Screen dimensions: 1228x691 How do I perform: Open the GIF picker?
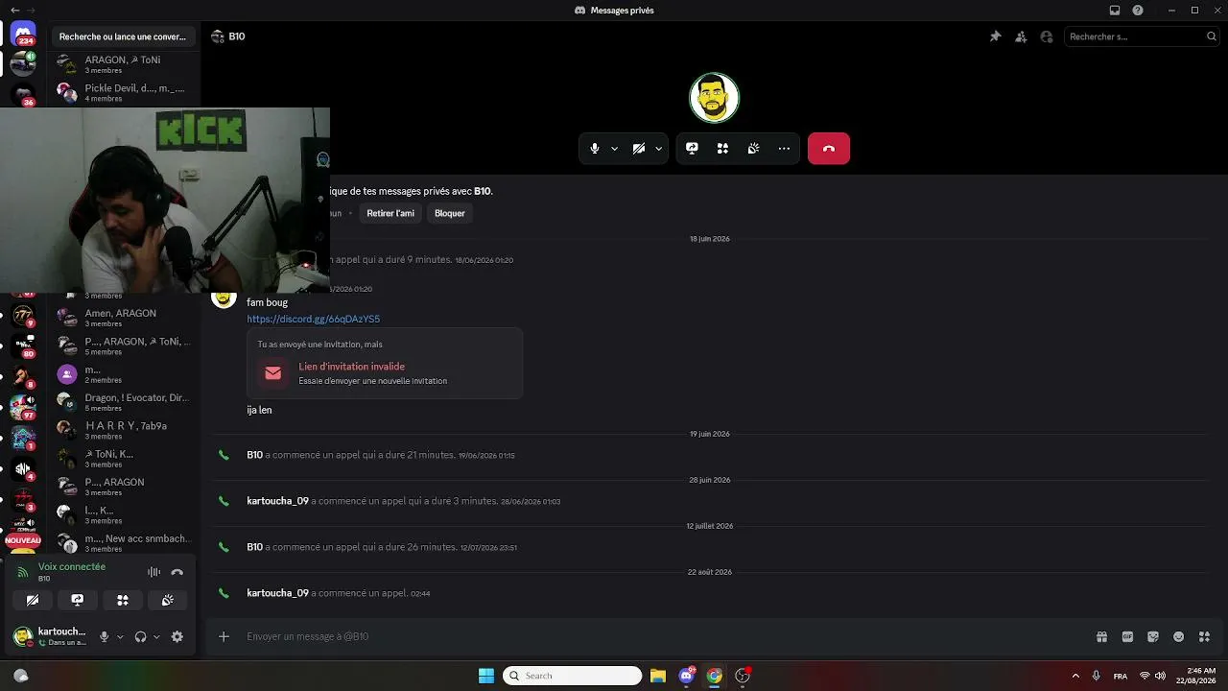[1127, 636]
